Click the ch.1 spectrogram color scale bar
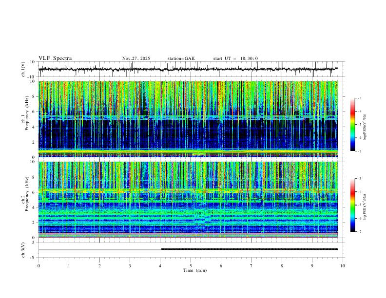The image size is (386, 298). pyautogui.click(x=353, y=125)
